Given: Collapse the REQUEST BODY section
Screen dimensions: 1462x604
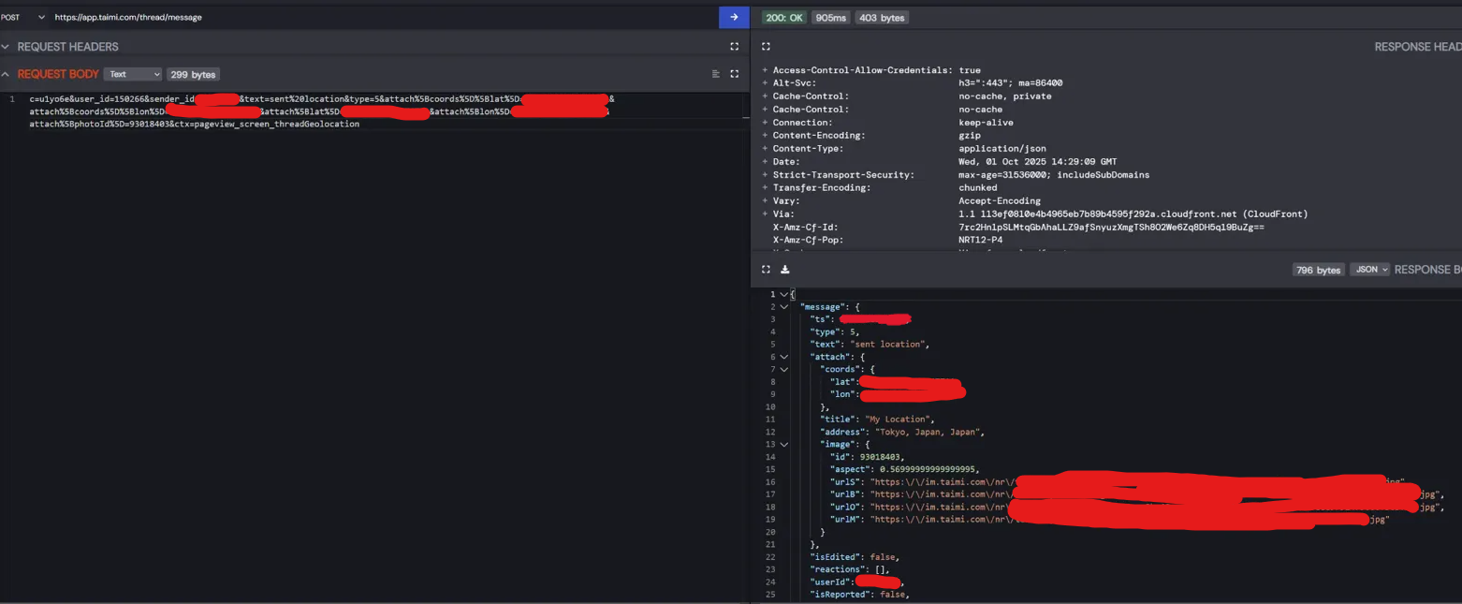Looking at the screenshot, I should tap(7, 74).
